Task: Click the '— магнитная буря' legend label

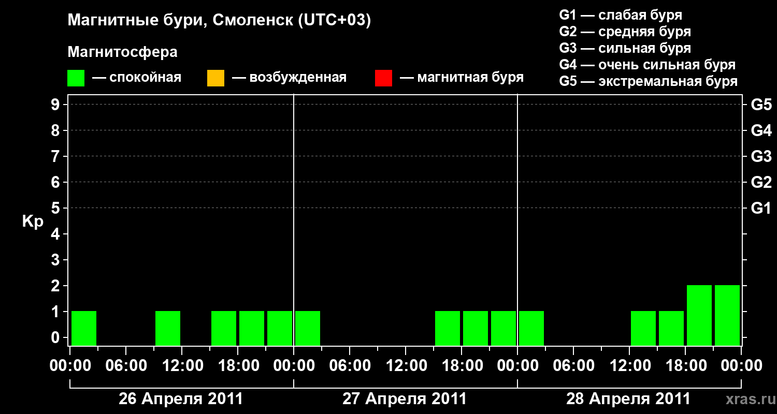Action: click(x=462, y=78)
